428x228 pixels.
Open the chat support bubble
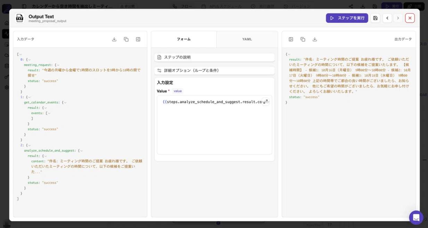point(416,218)
